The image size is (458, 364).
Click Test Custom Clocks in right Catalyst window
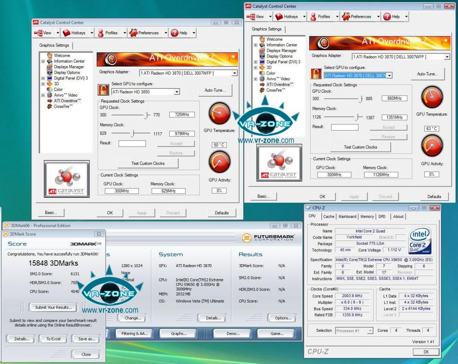pos(360,147)
